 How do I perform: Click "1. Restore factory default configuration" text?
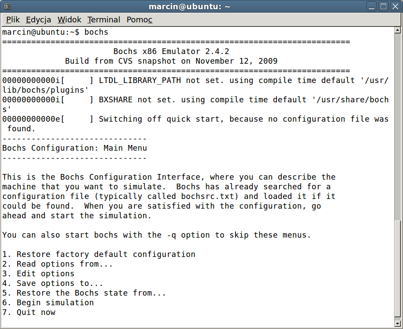99,254
